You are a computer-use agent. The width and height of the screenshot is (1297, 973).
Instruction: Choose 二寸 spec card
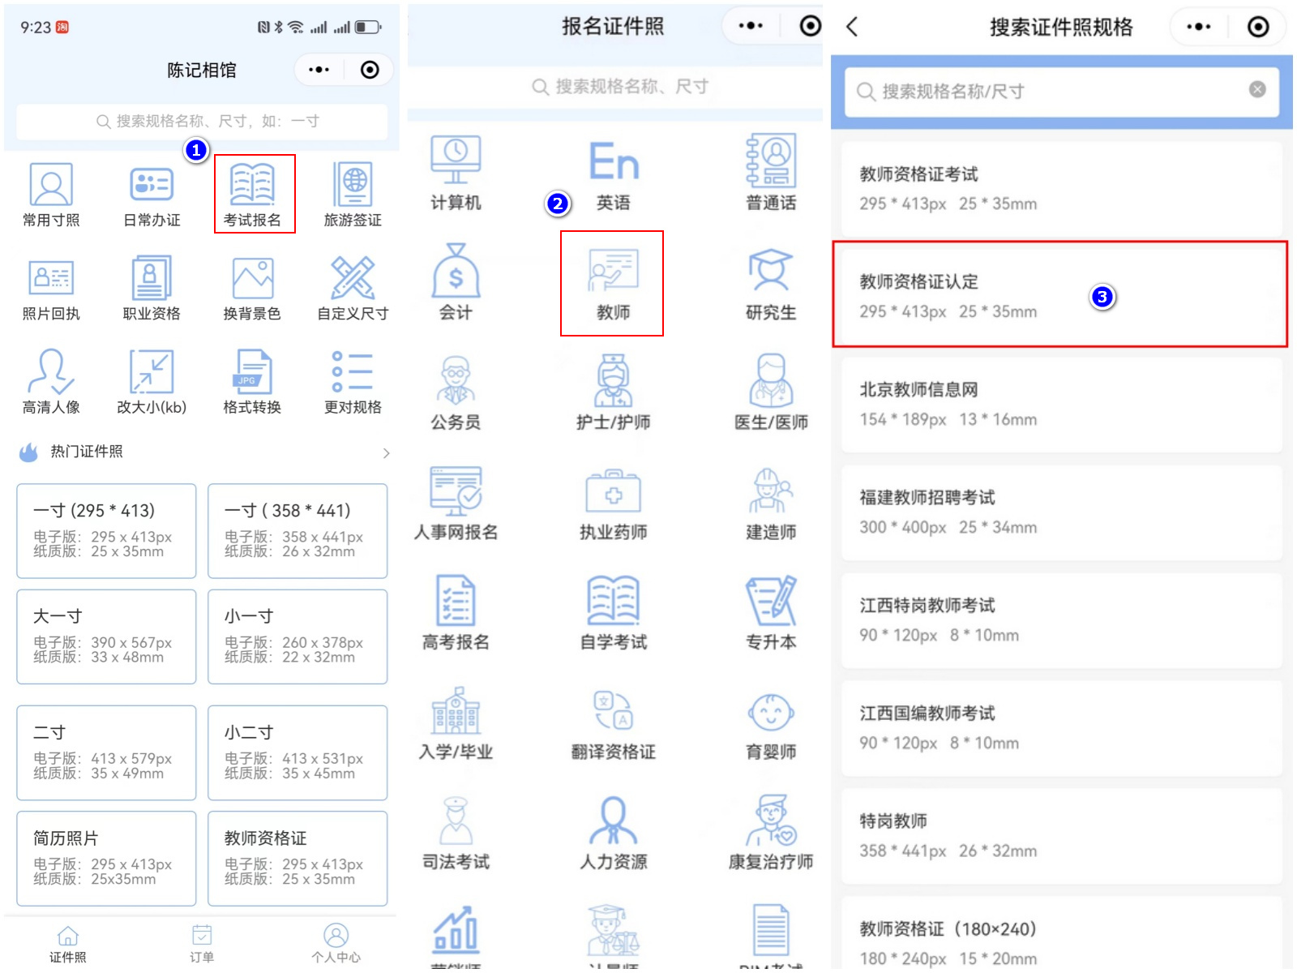(x=106, y=752)
